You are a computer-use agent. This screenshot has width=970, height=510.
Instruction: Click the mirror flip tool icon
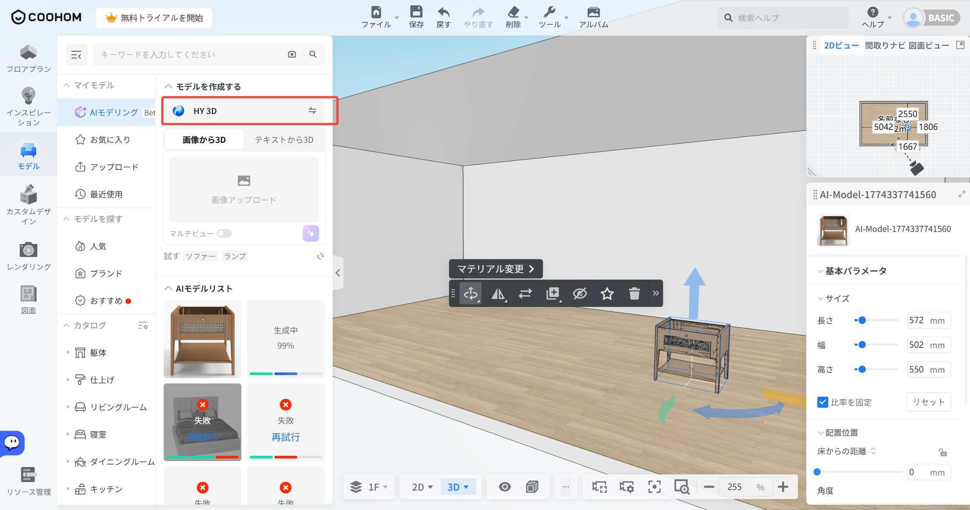[498, 293]
